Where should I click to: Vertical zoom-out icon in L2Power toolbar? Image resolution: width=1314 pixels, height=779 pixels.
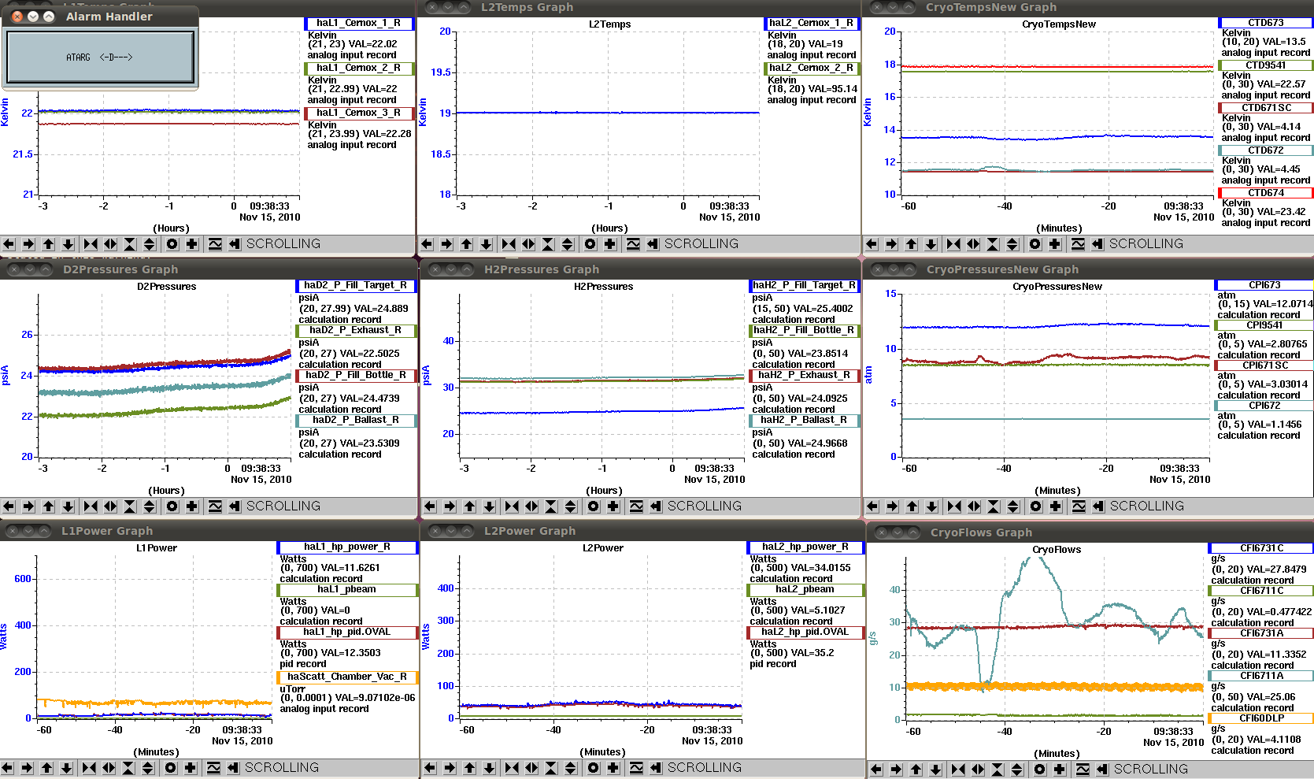point(571,768)
